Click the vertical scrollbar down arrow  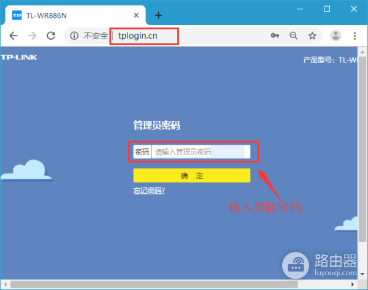click(x=362, y=274)
